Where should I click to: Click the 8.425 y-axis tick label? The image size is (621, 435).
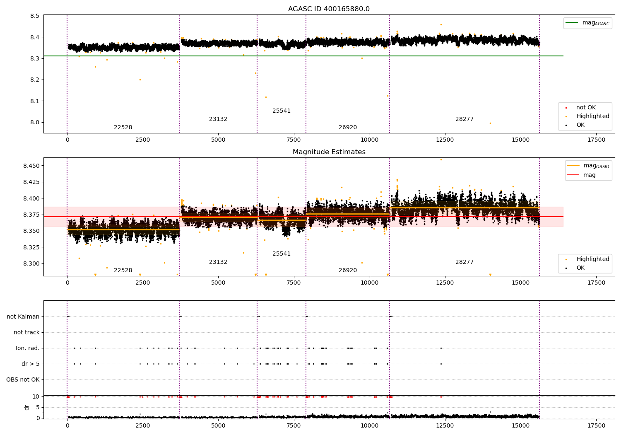[31, 182]
